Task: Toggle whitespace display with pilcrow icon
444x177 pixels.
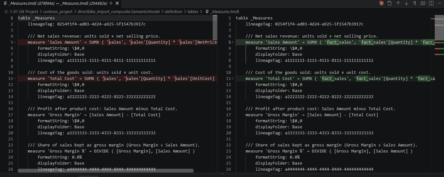Action: [x=415, y=3]
